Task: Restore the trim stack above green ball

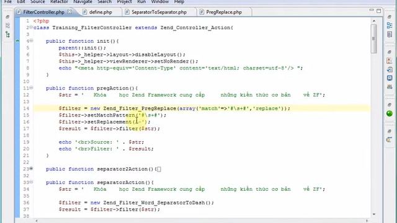Action: coord(390,105)
